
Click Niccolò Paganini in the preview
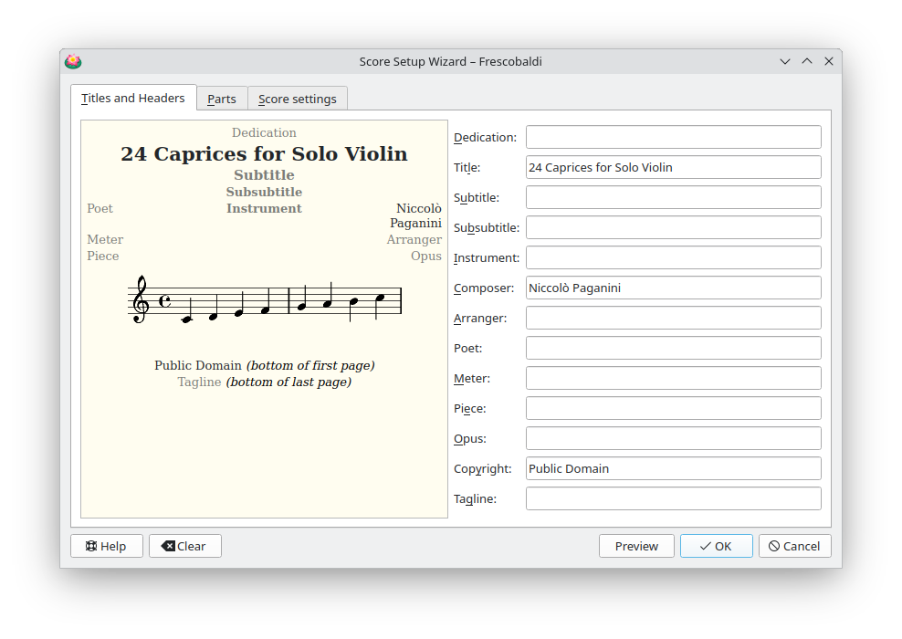(x=416, y=215)
